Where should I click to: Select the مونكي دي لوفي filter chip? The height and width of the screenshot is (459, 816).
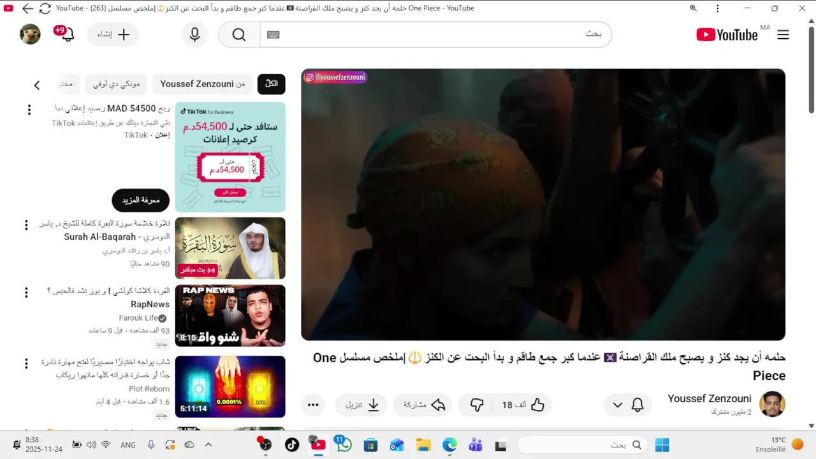117,84
